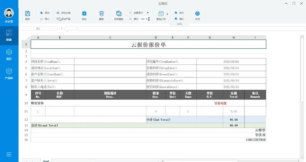306x162 pixels.
Task: Click the vertical scrollbar up arrow
Action: (x=302, y=37)
